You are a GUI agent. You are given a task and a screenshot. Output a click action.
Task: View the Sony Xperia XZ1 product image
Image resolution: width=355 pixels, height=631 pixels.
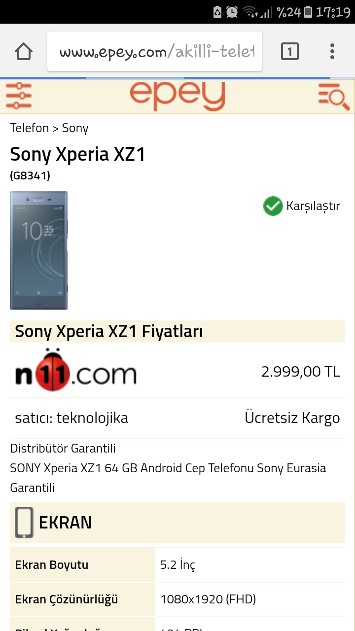pyautogui.click(x=39, y=250)
